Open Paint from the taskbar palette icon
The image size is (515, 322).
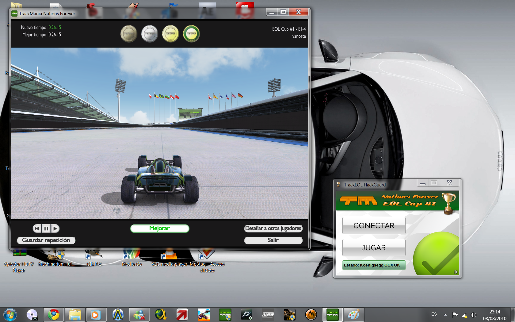354,315
